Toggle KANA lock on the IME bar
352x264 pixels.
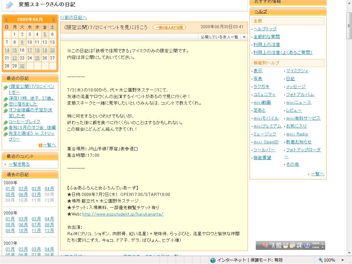(316, 247)
